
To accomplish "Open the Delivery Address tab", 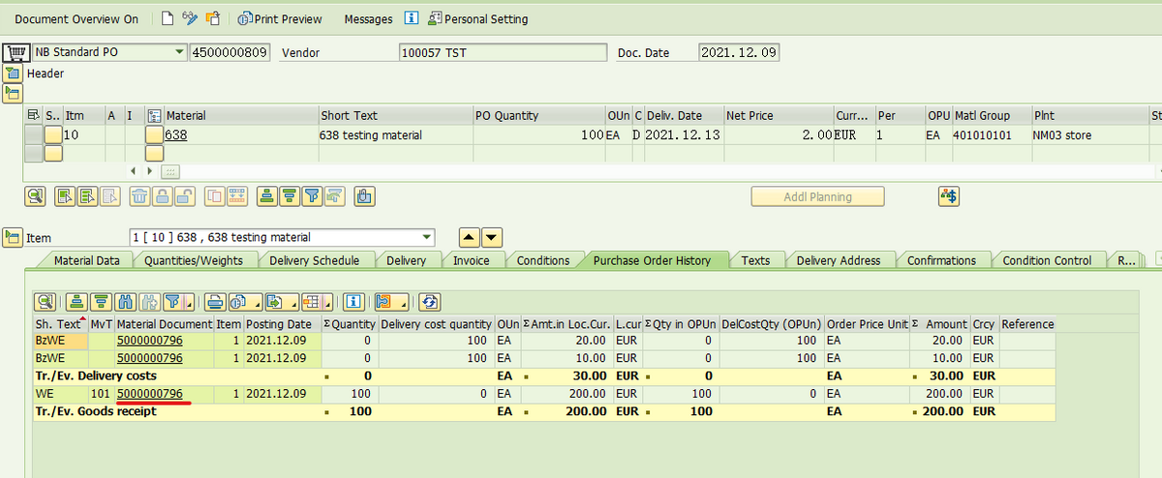I will coord(839,260).
